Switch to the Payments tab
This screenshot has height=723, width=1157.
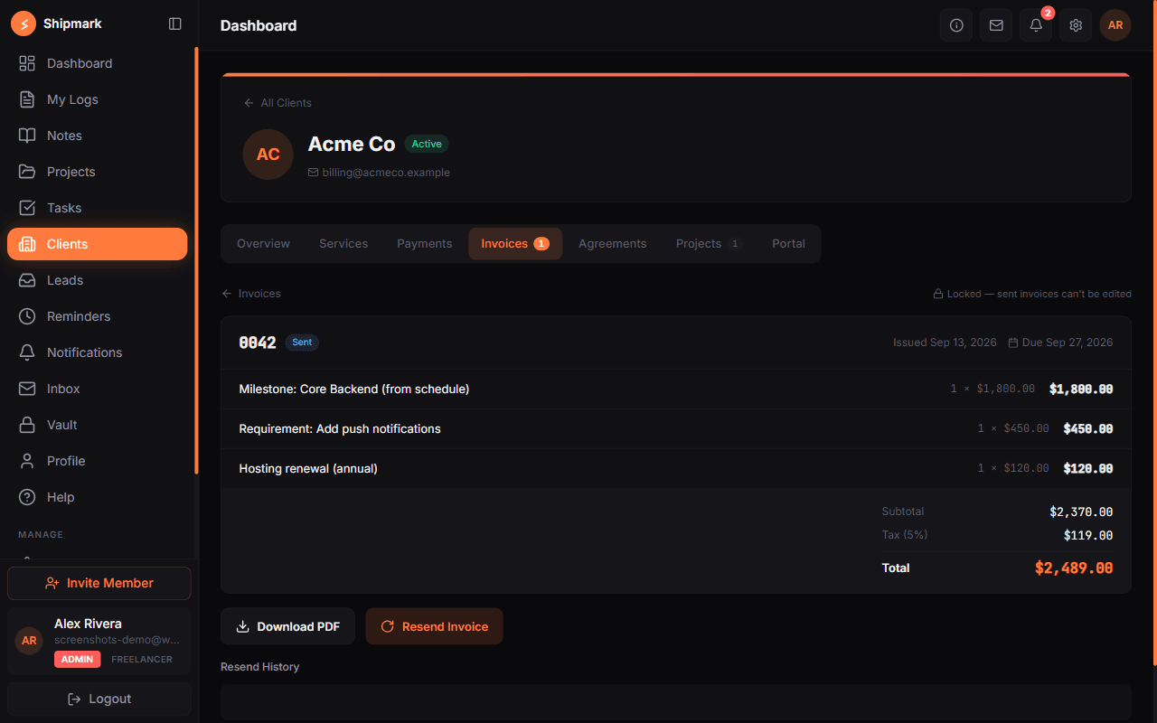pos(424,244)
